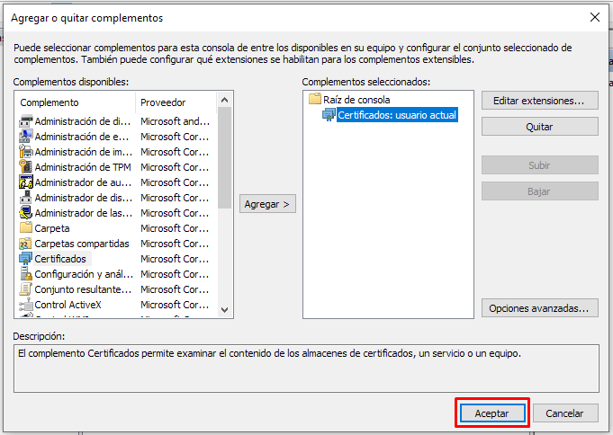This screenshot has width=613, height=435.
Task: Select the Certificados row text
Action: pyautogui.click(x=60, y=259)
